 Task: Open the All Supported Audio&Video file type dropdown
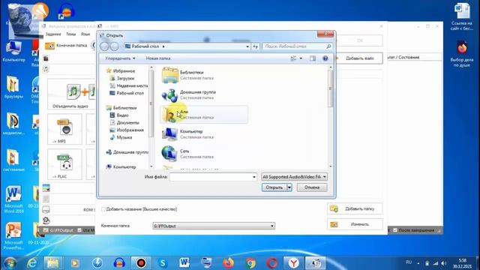coord(294,177)
